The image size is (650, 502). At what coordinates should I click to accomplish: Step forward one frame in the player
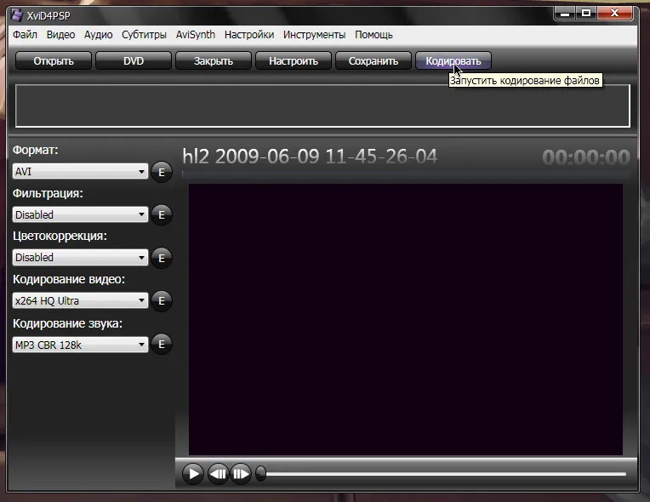point(241,474)
